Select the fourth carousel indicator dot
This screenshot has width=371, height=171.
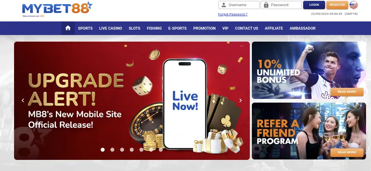pos(132,150)
